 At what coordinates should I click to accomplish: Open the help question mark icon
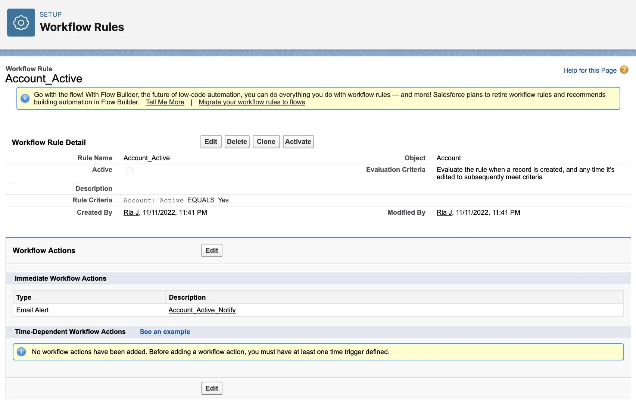point(624,70)
